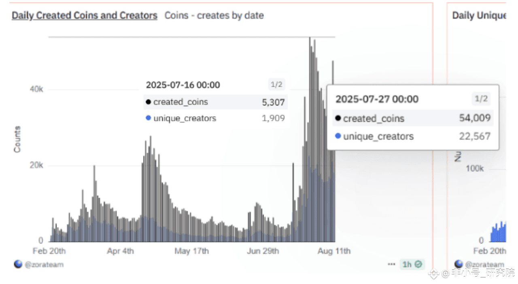This screenshot has width=518, height=284.
Task: Click the zorateam avatar under the left chart
Action: (x=18, y=264)
